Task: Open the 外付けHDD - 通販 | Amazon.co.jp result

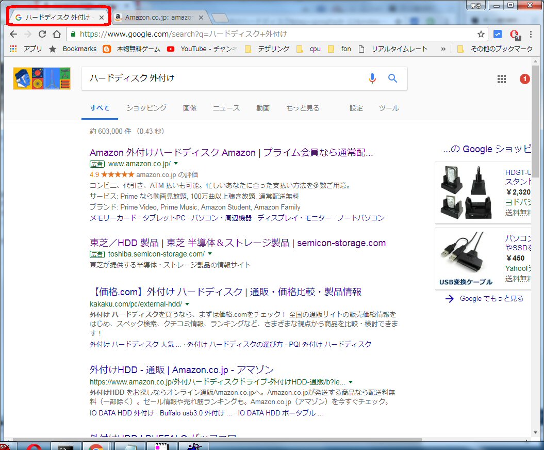Action: (x=182, y=369)
